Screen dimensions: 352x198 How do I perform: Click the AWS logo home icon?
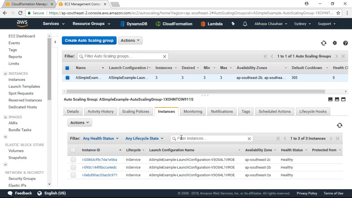coord(22,24)
